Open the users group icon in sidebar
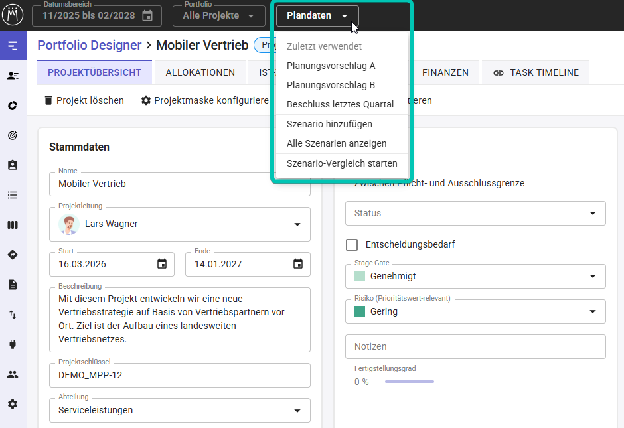This screenshot has width=624, height=428. pos(13,374)
